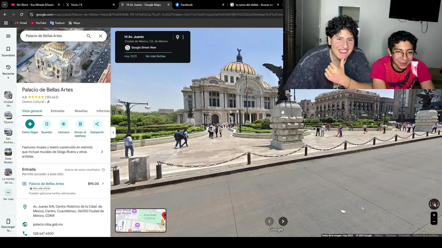Screen dimensions: 442x248
Task: Click the Privacidad link at the bottom
Action: pyautogui.click(x=404, y=236)
